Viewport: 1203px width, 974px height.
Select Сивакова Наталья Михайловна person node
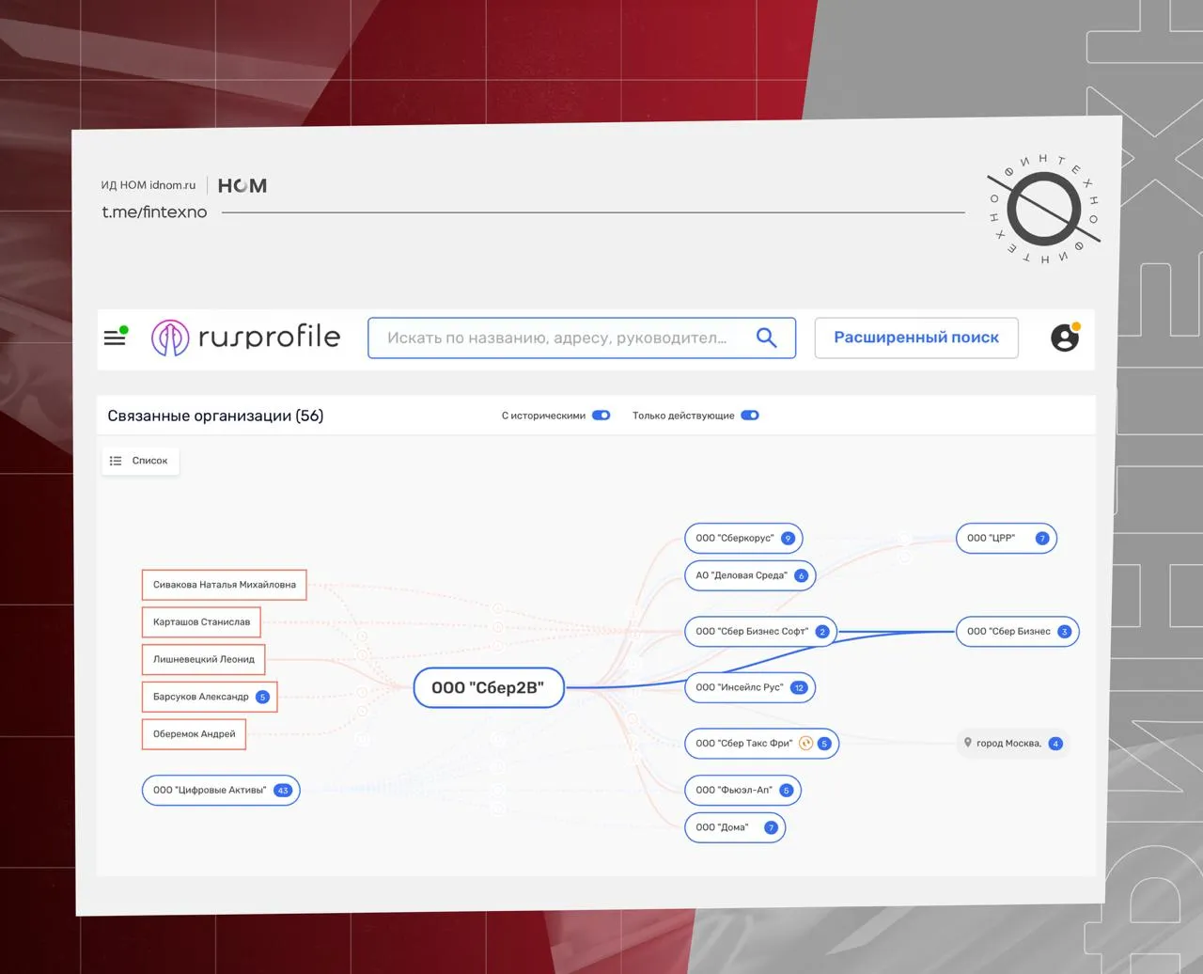click(x=225, y=585)
